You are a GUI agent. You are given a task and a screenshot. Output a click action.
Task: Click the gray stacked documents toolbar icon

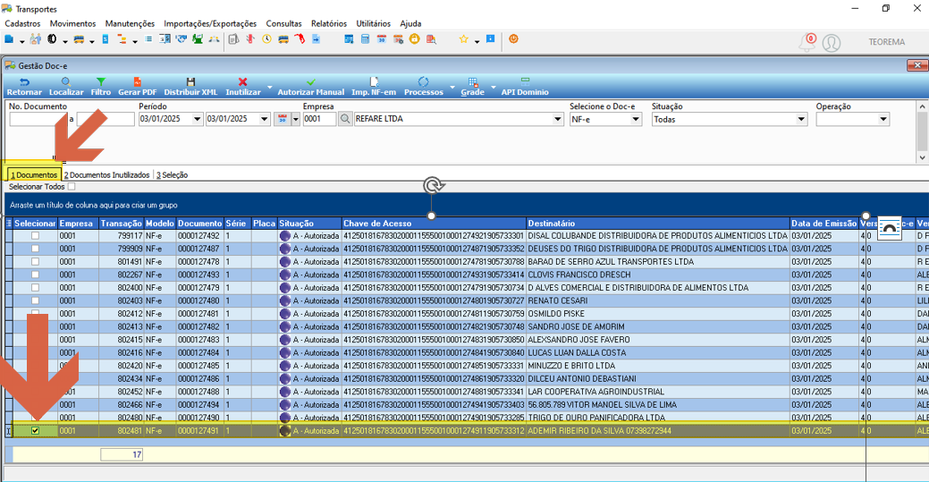233,39
